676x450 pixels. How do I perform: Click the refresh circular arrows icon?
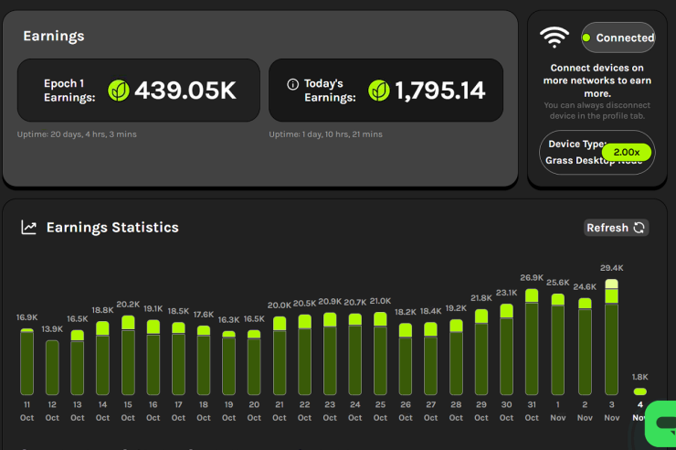[x=639, y=228]
